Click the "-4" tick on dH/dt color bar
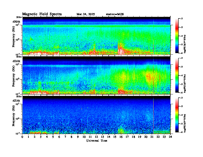The height and width of the screenshot is (157, 203). point(181,36)
